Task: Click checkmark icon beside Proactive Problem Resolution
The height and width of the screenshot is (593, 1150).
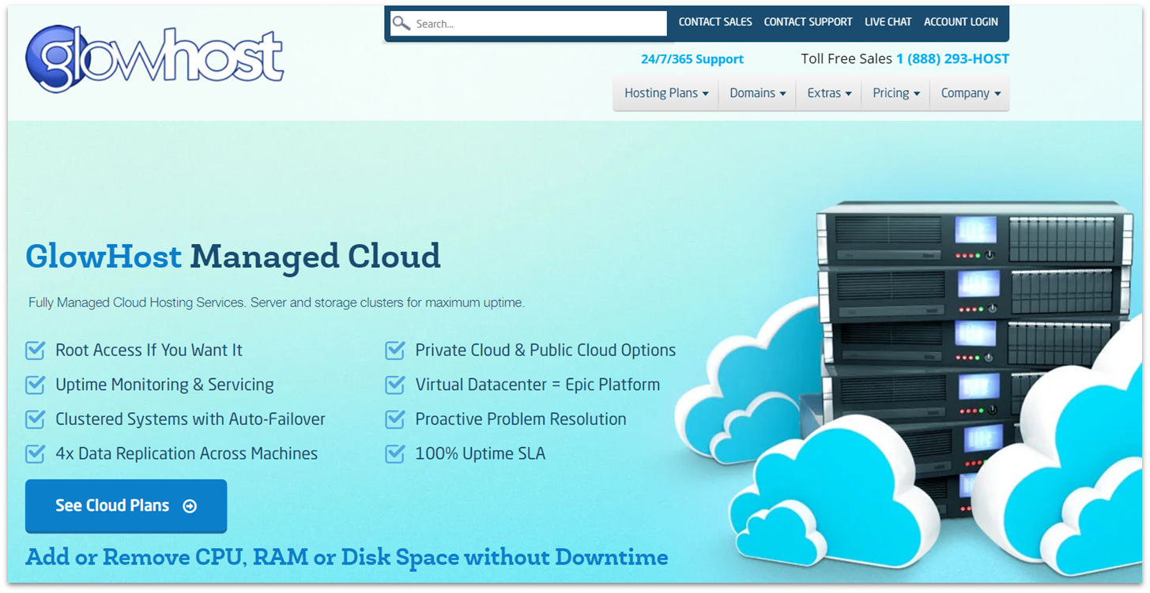Action: click(x=395, y=419)
